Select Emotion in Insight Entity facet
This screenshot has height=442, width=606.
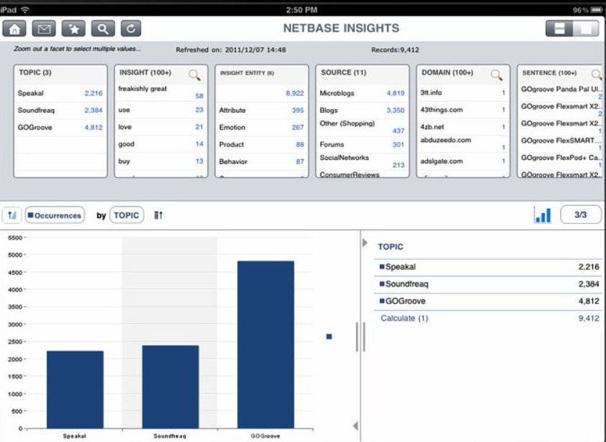click(x=261, y=127)
